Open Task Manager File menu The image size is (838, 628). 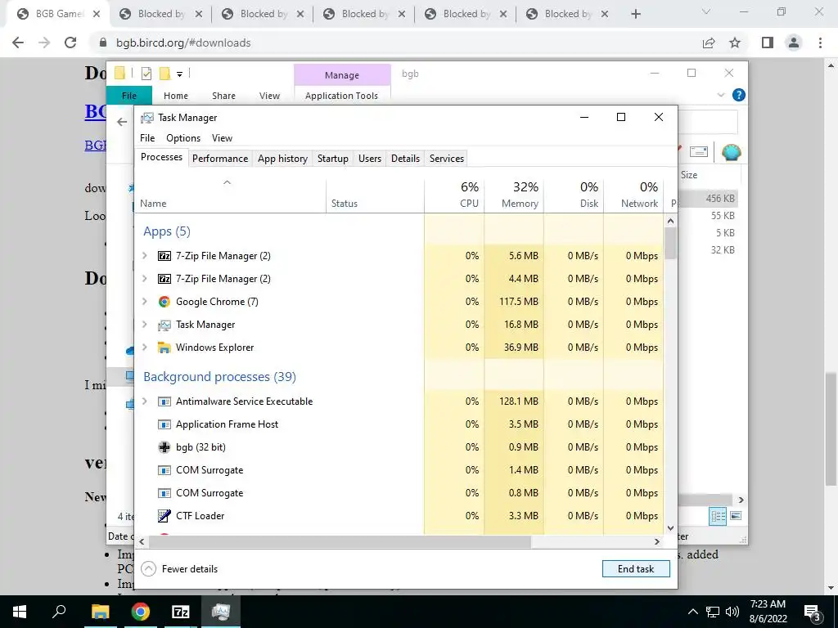(x=147, y=138)
